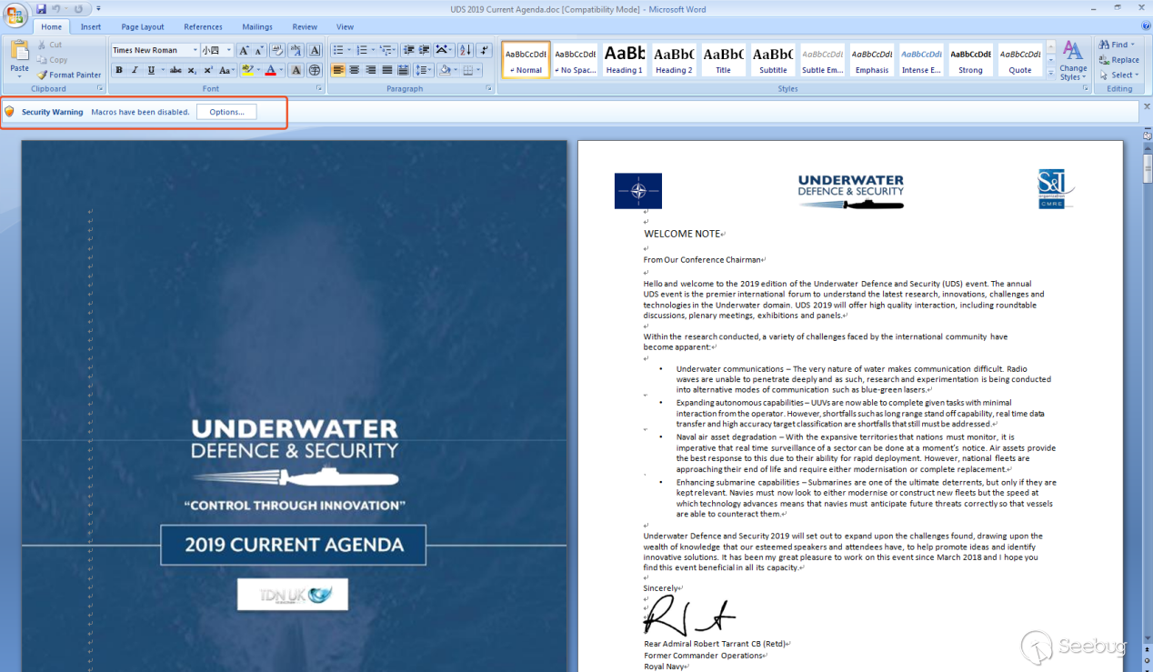Open the Bullets list dropdown arrow
This screenshot has height=672, width=1153.
[x=349, y=50]
